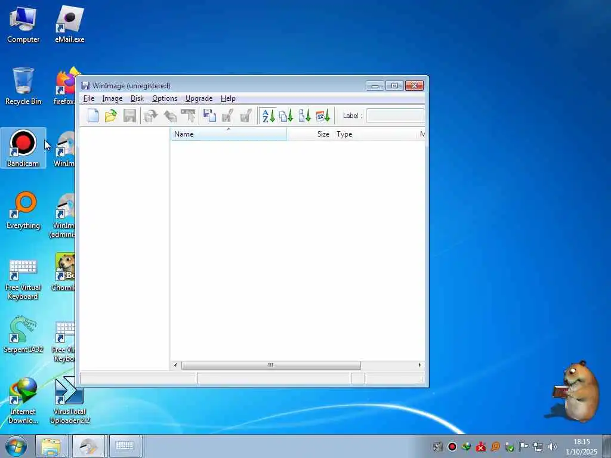Click the Windows Start button
This screenshot has height=458, width=611.
tap(16, 446)
